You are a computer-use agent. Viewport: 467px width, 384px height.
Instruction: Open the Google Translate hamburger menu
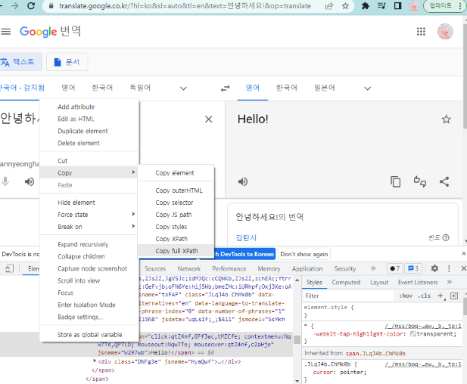pos(5,31)
